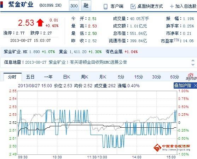The width and height of the screenshot is (197, 159).
Task: Click the 300 index badge button
Action: (x=74, y=6)
